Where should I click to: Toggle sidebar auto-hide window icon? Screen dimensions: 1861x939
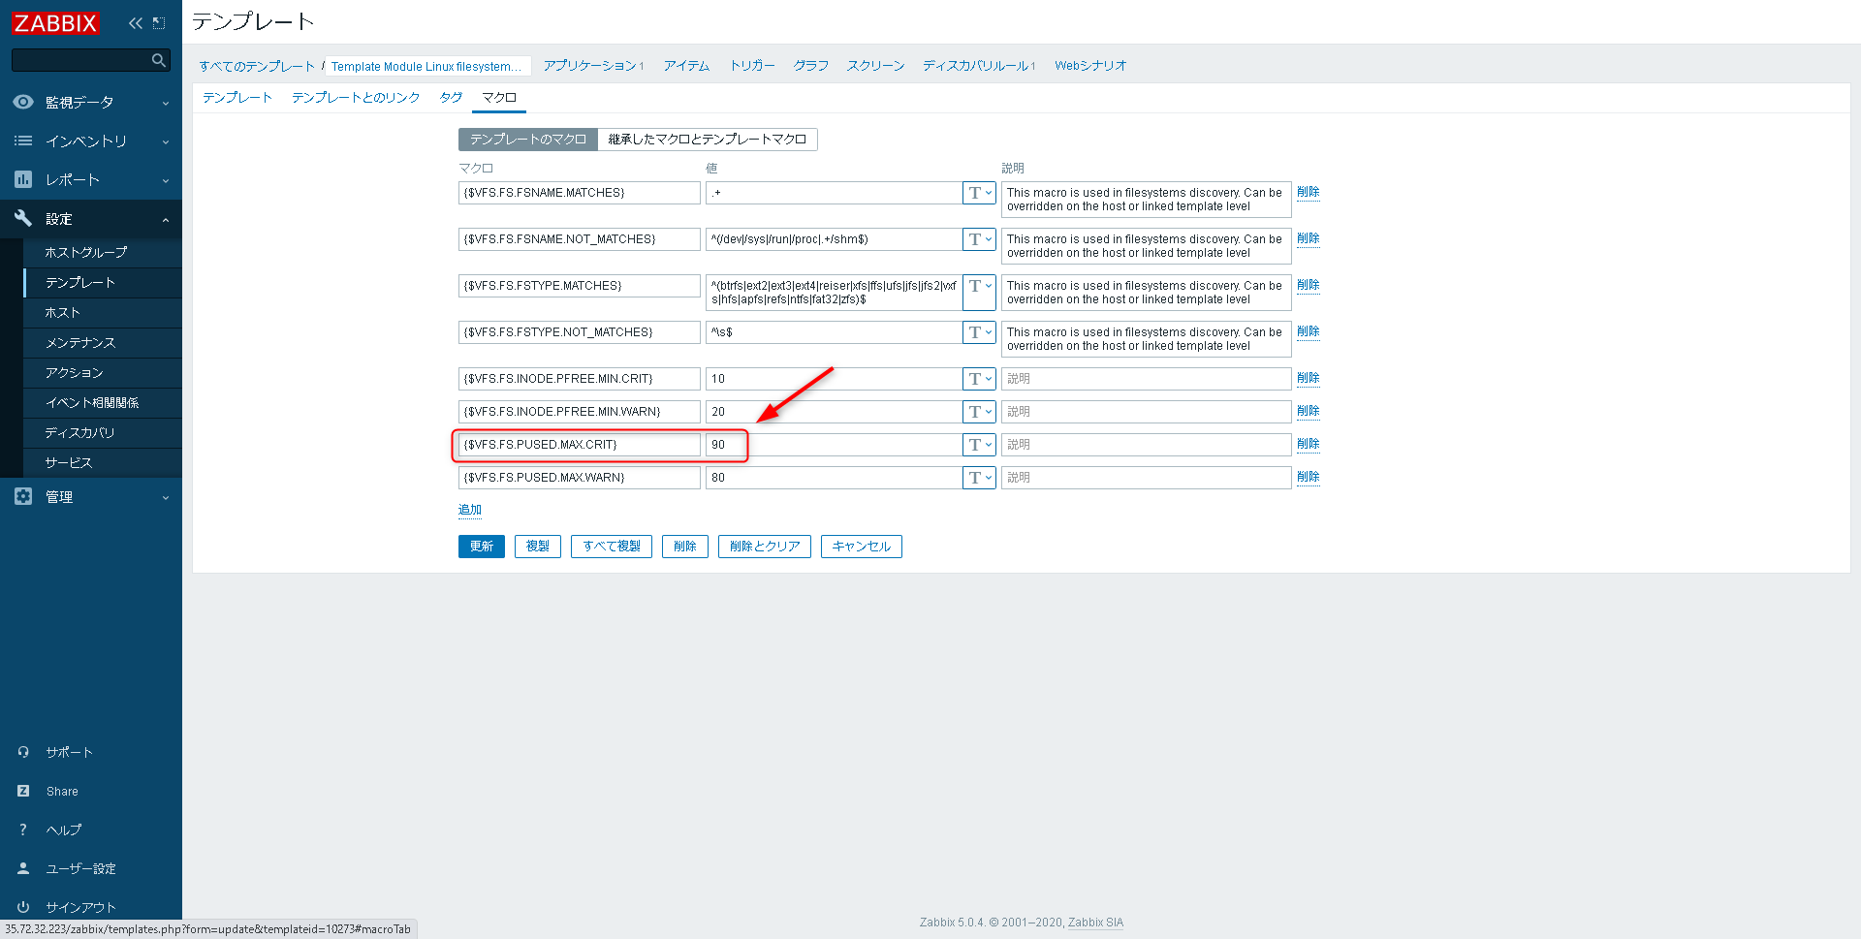click(x=159, y=22)
